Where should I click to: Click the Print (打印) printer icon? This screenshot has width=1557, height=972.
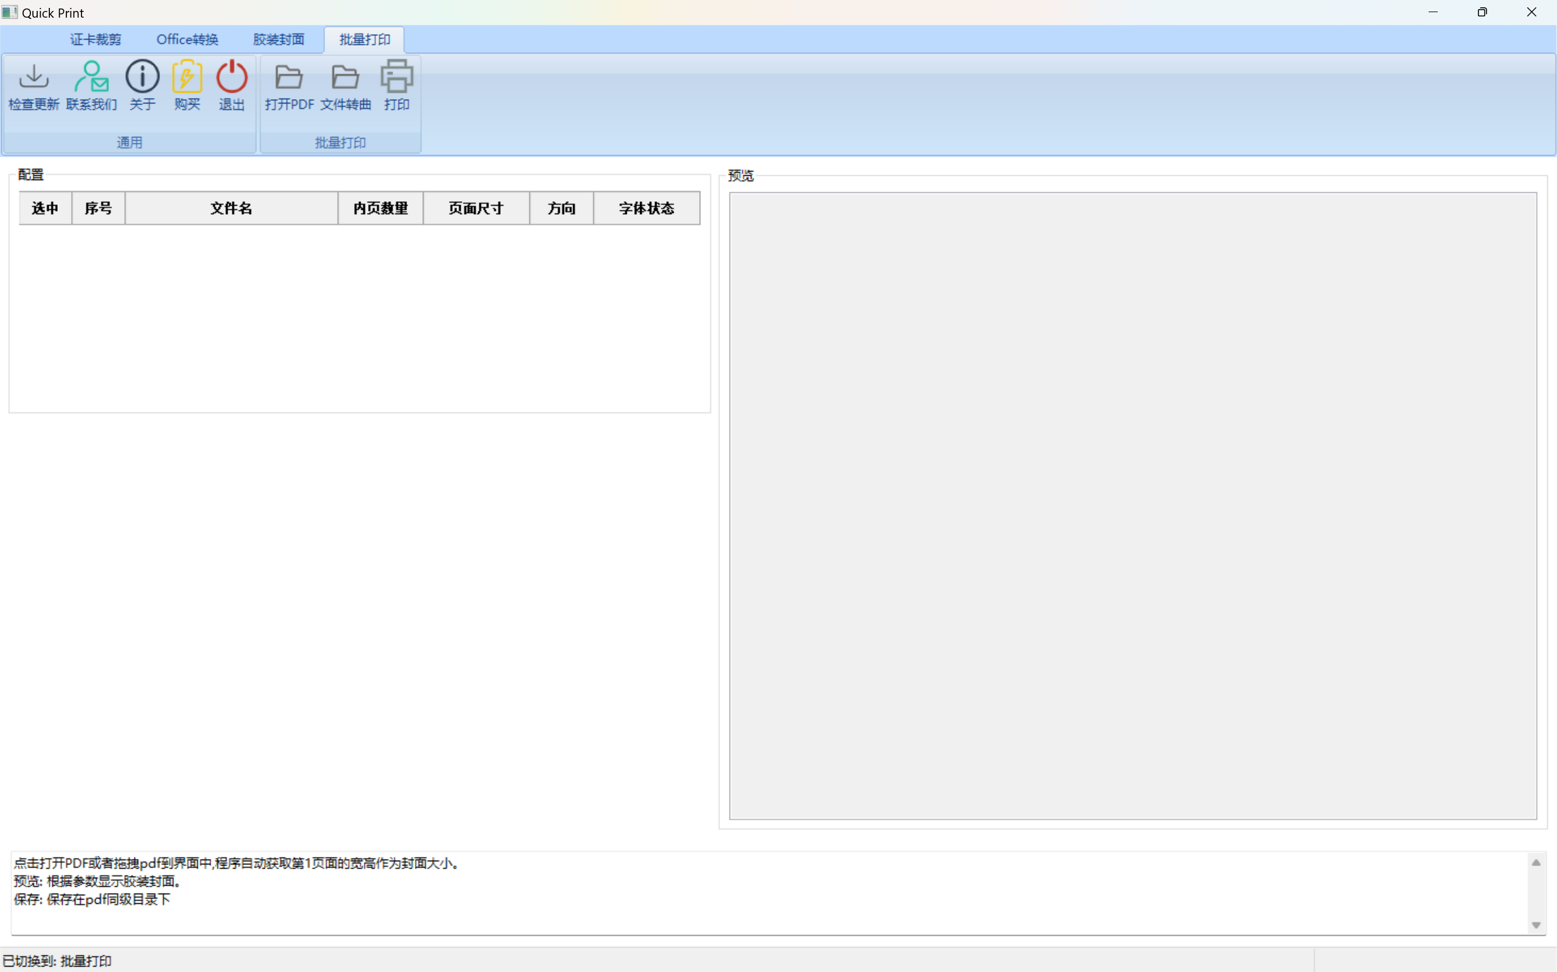click(x=397, y=78)
